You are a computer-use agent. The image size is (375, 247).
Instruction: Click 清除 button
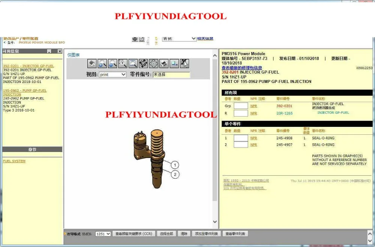[x=184, y=233]
